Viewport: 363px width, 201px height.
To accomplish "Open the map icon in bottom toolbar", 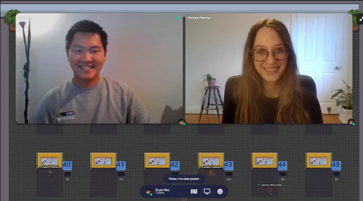I will [x=194, y=191].
